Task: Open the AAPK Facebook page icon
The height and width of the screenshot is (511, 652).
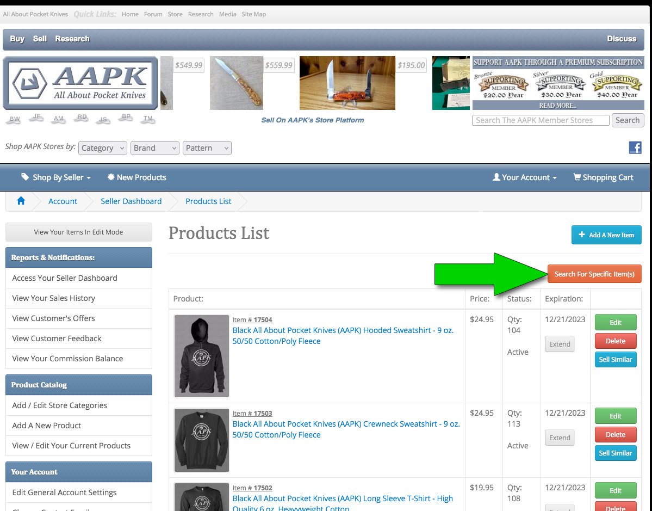Action: [635, 147]
